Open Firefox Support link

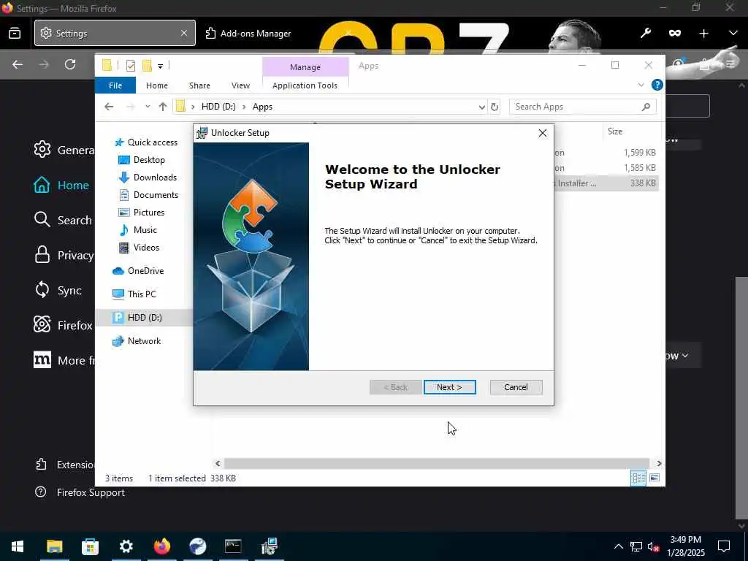click(80, 492)
